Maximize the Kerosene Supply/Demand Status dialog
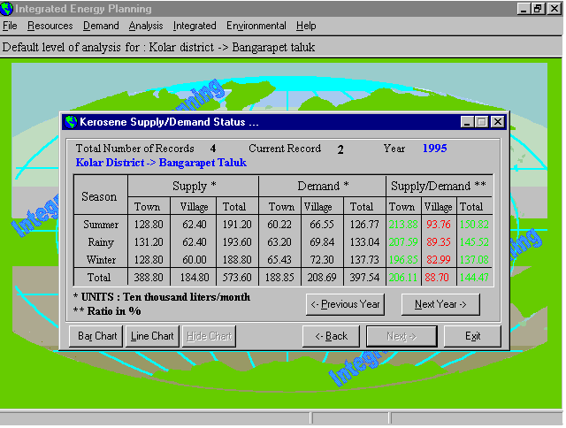The height and width of the screenshot is (428, 566). (x=482, y=122)
